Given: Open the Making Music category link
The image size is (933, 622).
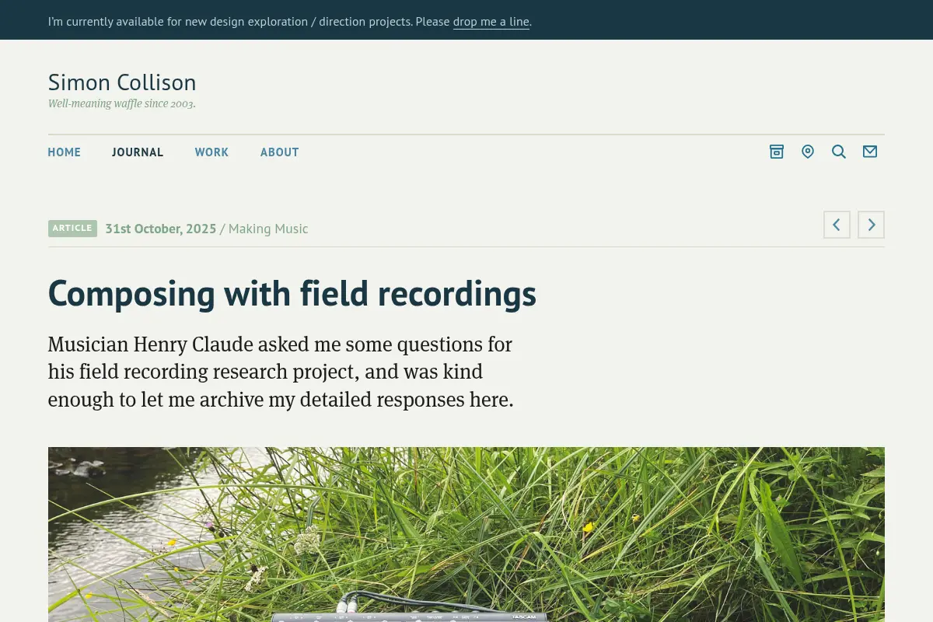Looking at the screenshot, I should point(268,229).
